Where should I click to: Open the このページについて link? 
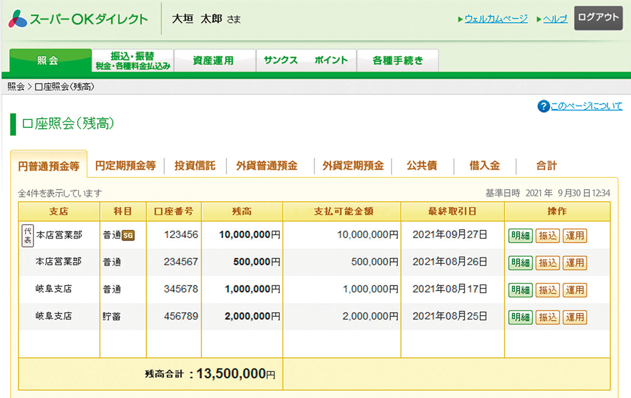click(x=586, y=106)
